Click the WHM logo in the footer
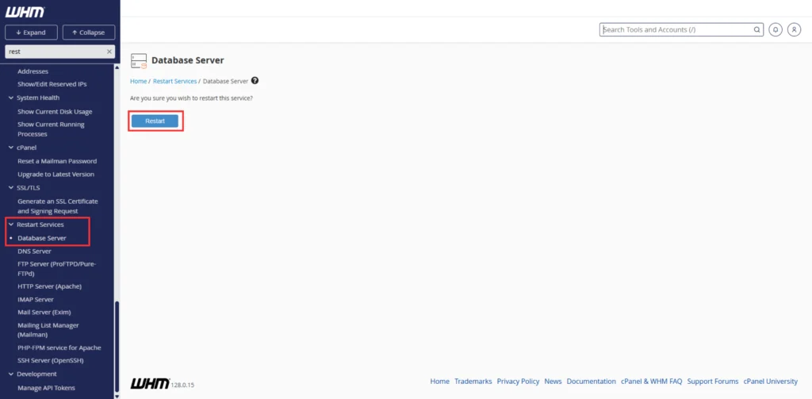The height and width of the screenshot is (399, 812). click(150, 383)
